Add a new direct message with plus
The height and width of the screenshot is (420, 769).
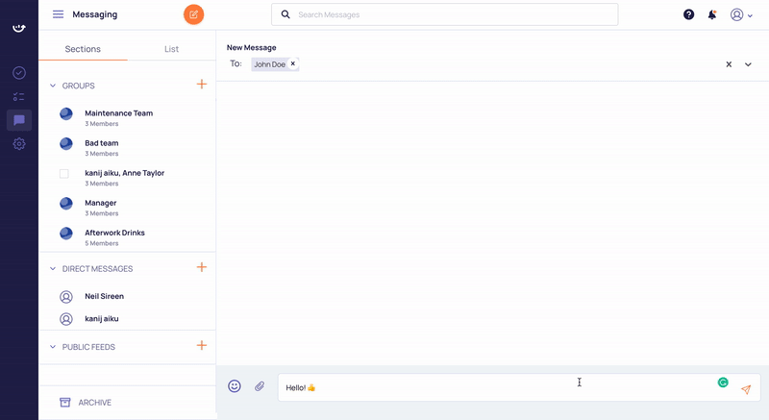[x=202, y=267]
